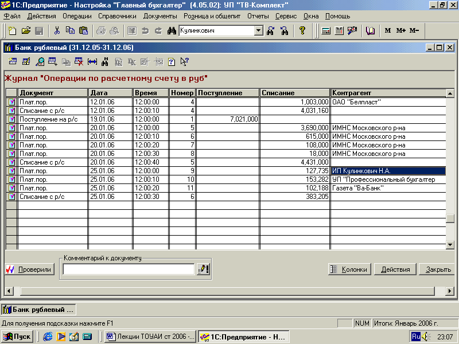This screenshot has width=459, height=344.
Task: Click the Print icon in main toolbar
Action: coord(101,30)
